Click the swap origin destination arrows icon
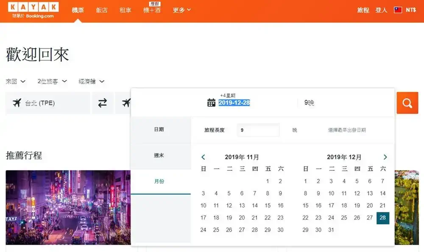The width and height of the screenshot is (424, 252). (x=103, y=103)
